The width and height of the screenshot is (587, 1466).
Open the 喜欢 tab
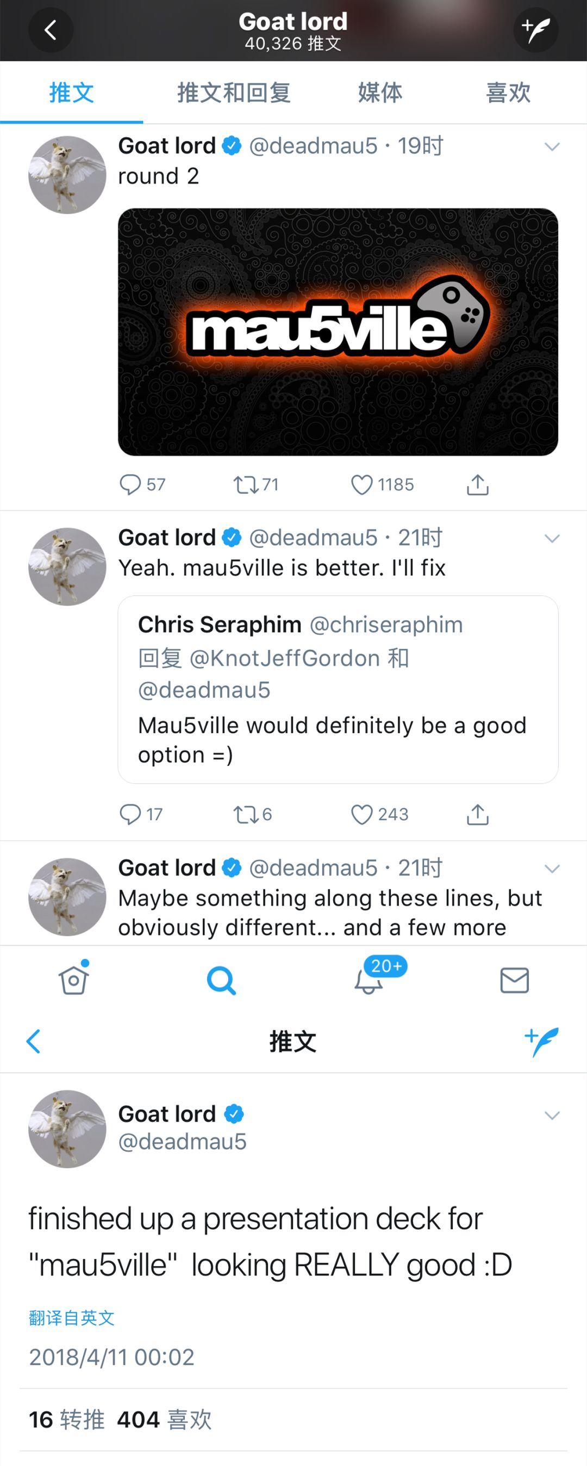coord(508,93)
